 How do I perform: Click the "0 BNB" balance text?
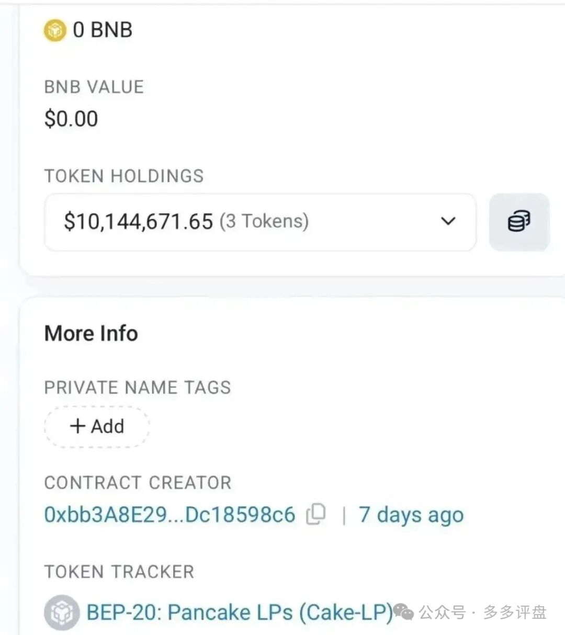point(103,30)
